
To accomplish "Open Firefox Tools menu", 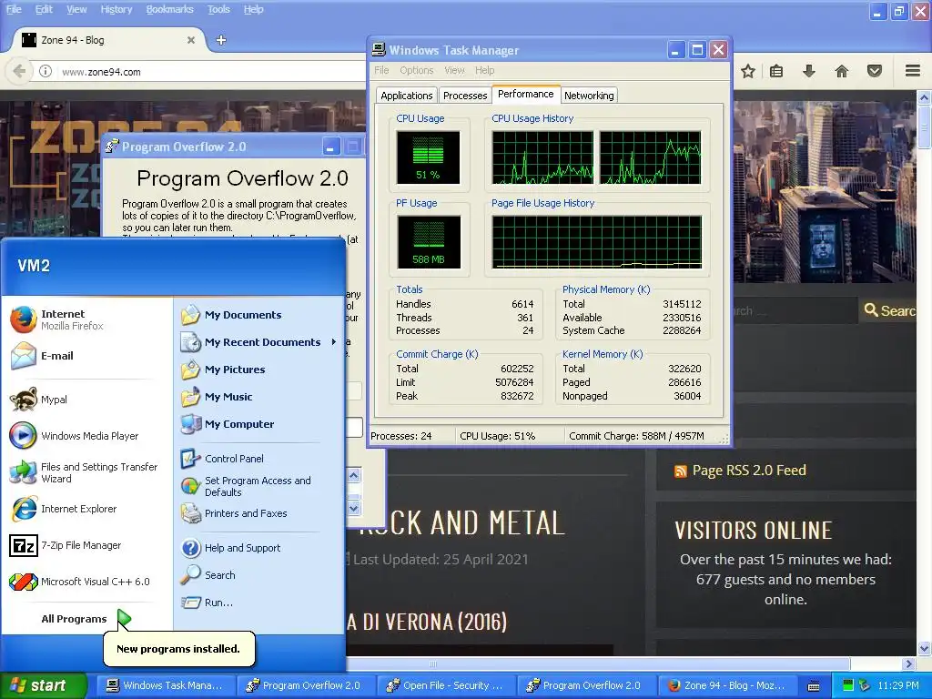I will tap(218, 9).
